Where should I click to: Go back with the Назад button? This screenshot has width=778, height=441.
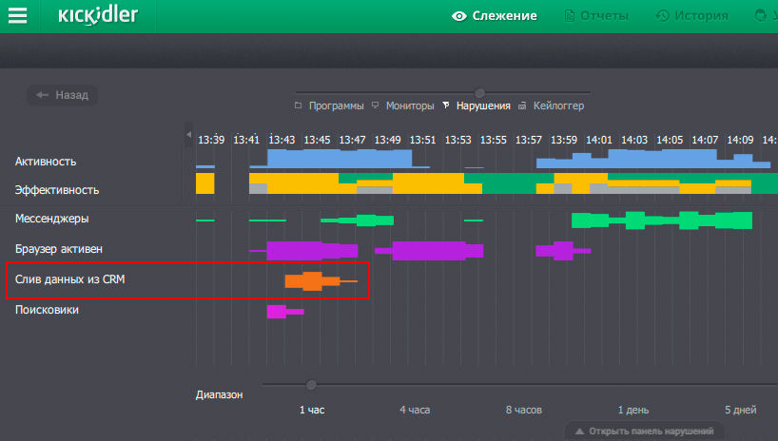pos(63,95)
